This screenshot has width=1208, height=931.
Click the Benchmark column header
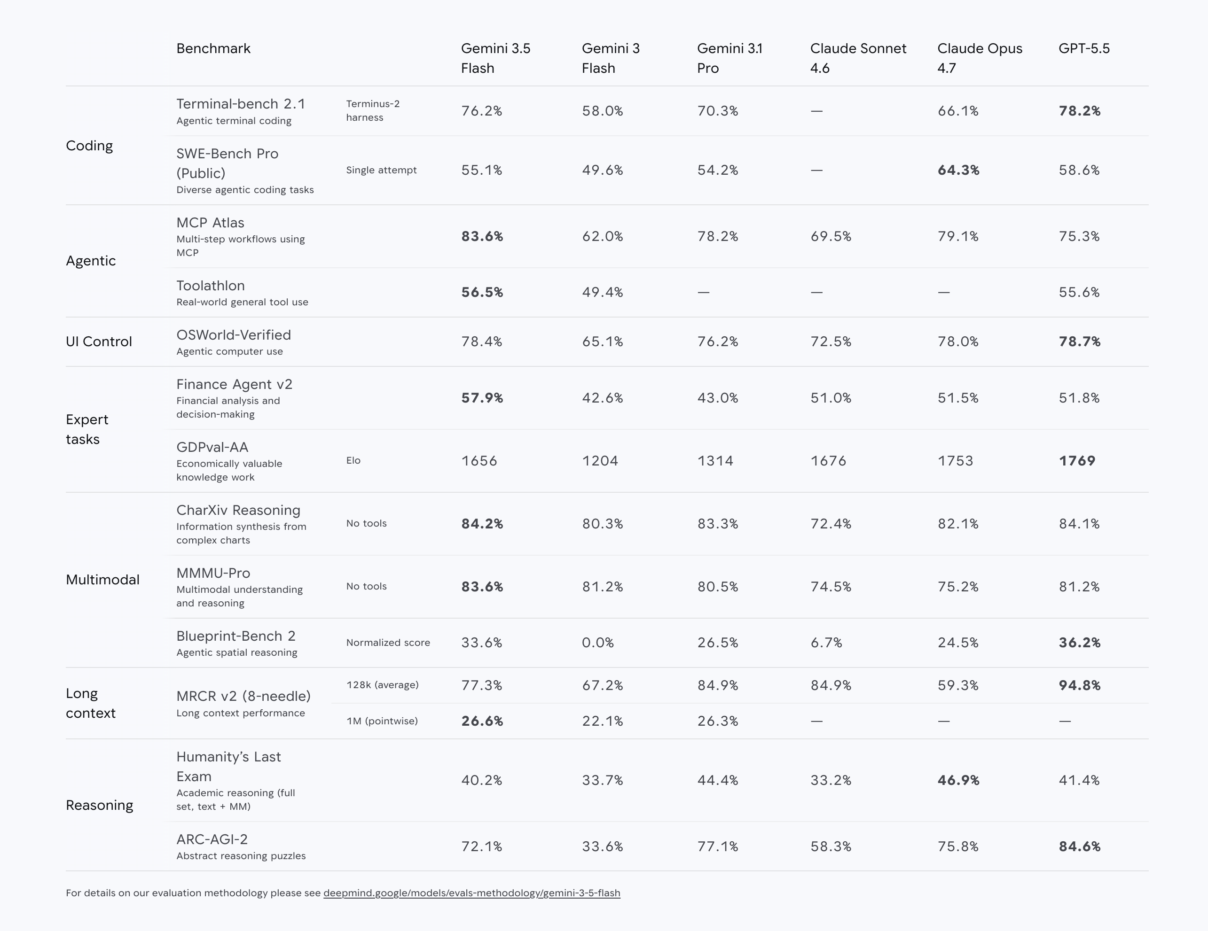213,49
